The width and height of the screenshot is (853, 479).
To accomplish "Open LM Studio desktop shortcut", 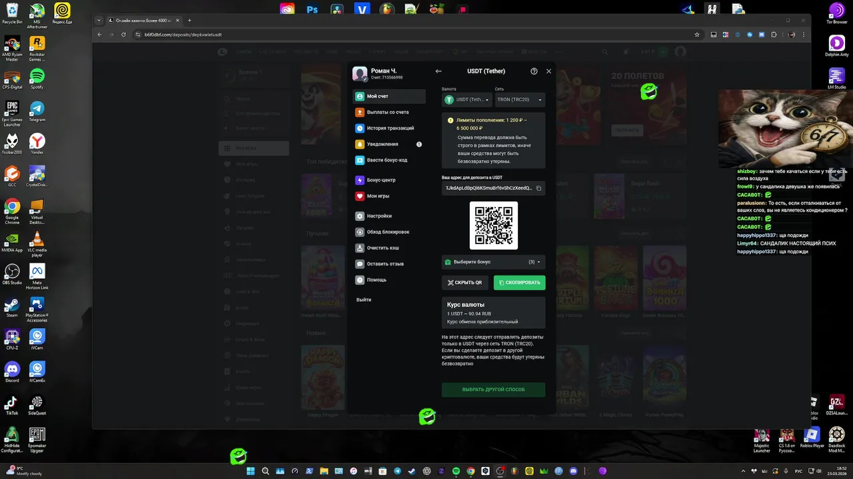I will (x=836, y=79).
